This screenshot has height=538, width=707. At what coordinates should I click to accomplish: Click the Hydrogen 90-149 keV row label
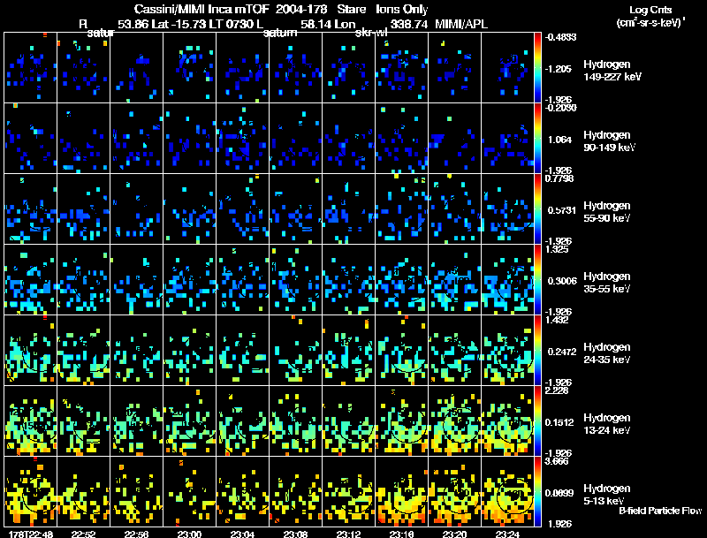[609, 141]
